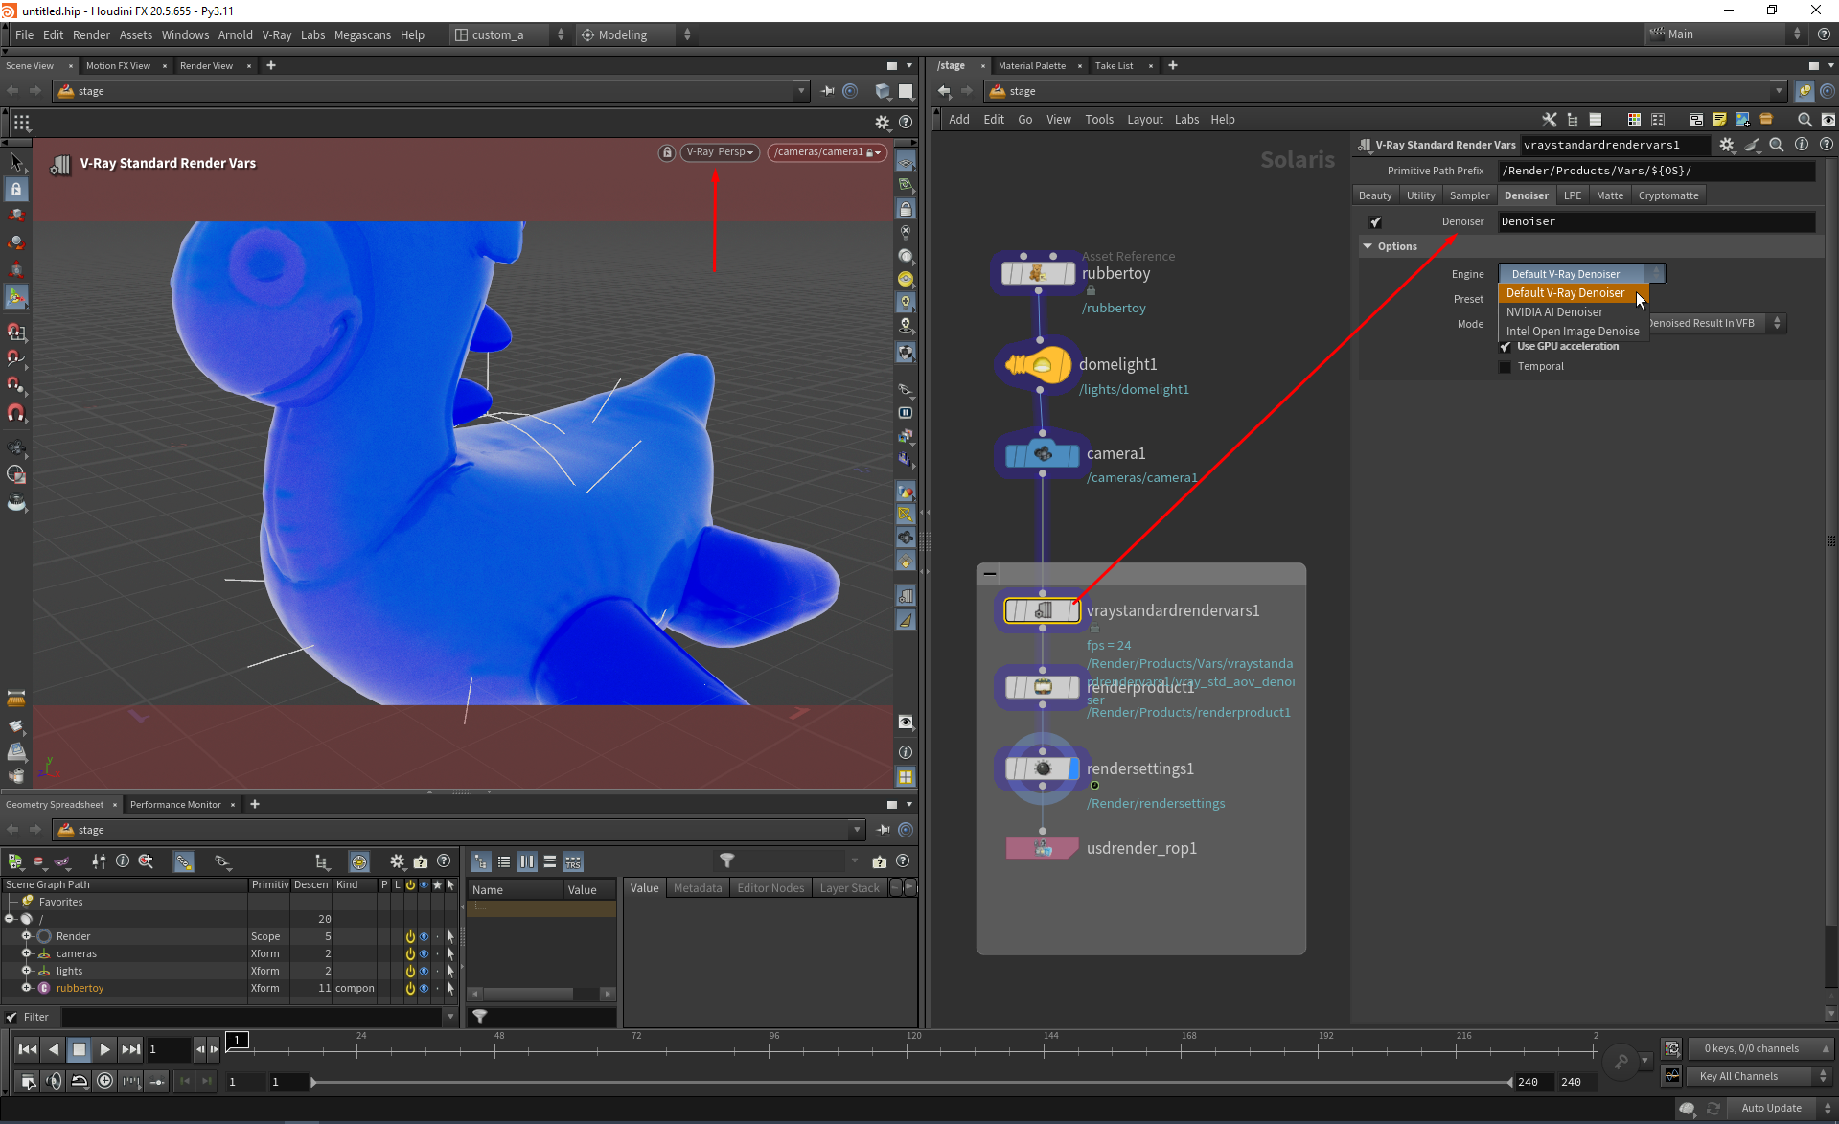Click the Auto Update button
This screenshot has height=1124, width=1839.
pos(1771,1109)
